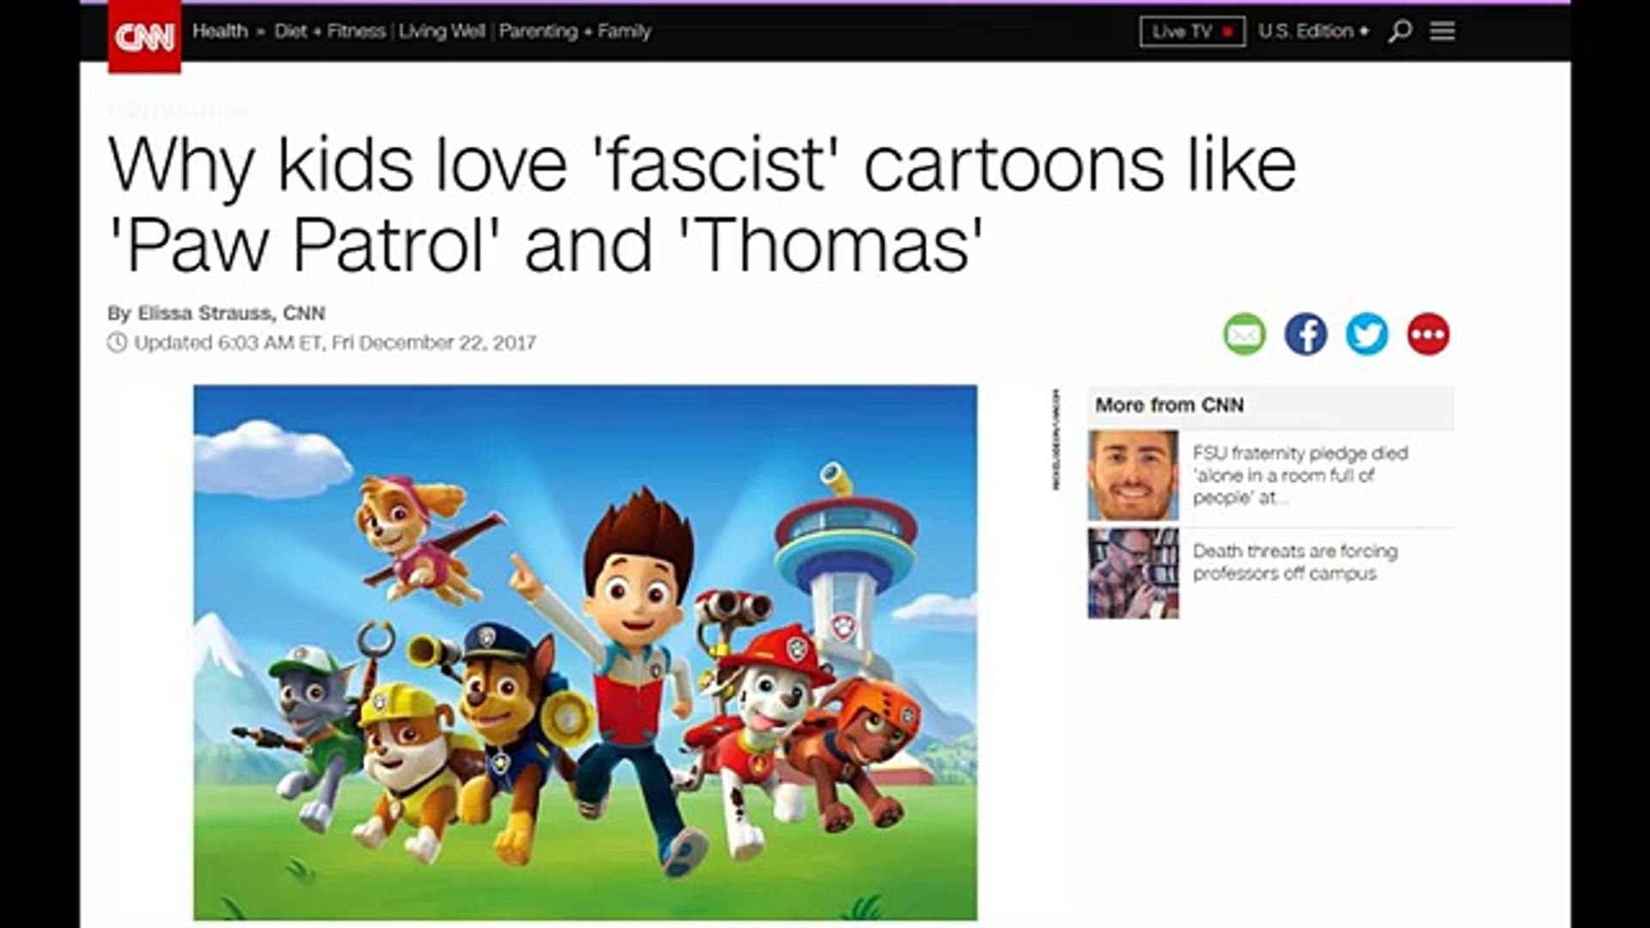The image size is (1650, 928).
Task: Open Death threats forcing professors story
Action: click(x=1294, y=562)
